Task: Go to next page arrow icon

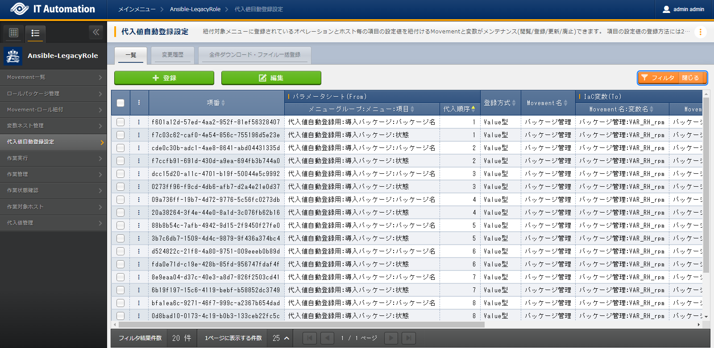Action: click(x=391, y=338)
